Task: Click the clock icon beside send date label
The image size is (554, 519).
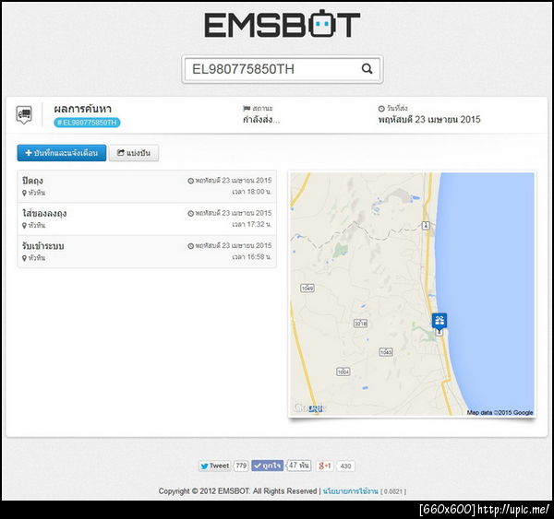Action: click(x=381, y=109)
